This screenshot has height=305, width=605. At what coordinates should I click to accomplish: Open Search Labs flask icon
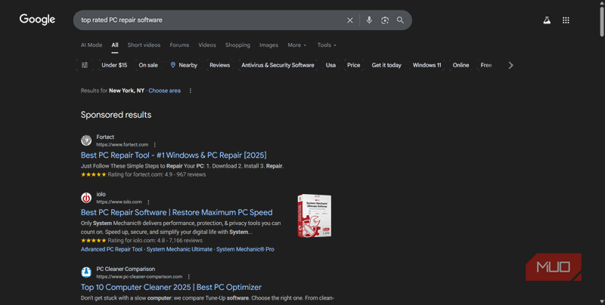point(547,20)
